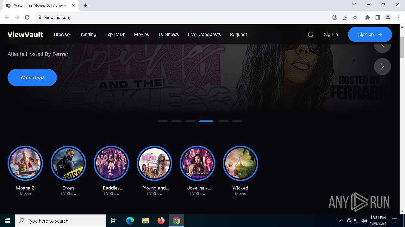Click the Baddies... title text
Viewport: 405px width, 227px height.
pos(113,188)
